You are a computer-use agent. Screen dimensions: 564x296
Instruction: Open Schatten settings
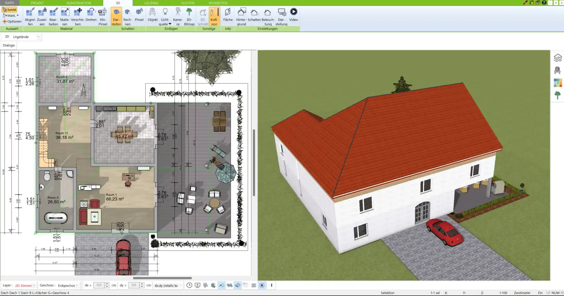click(x=254, y=15)
